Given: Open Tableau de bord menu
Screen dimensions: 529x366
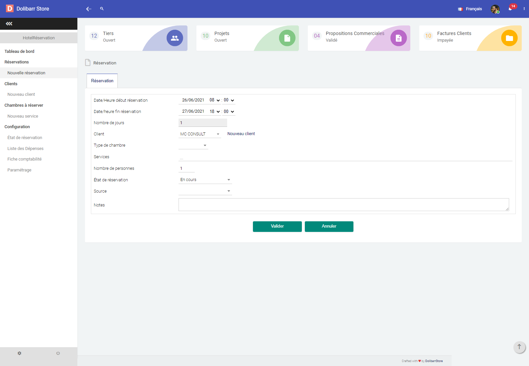Looking at the screenshot, I should (20, 52).
